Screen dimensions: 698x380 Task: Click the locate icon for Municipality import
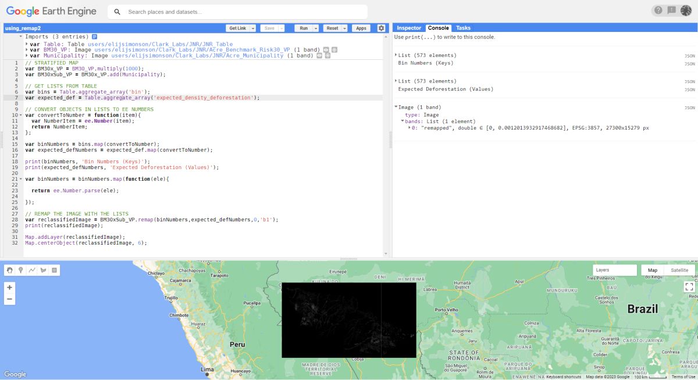point(327,56)
